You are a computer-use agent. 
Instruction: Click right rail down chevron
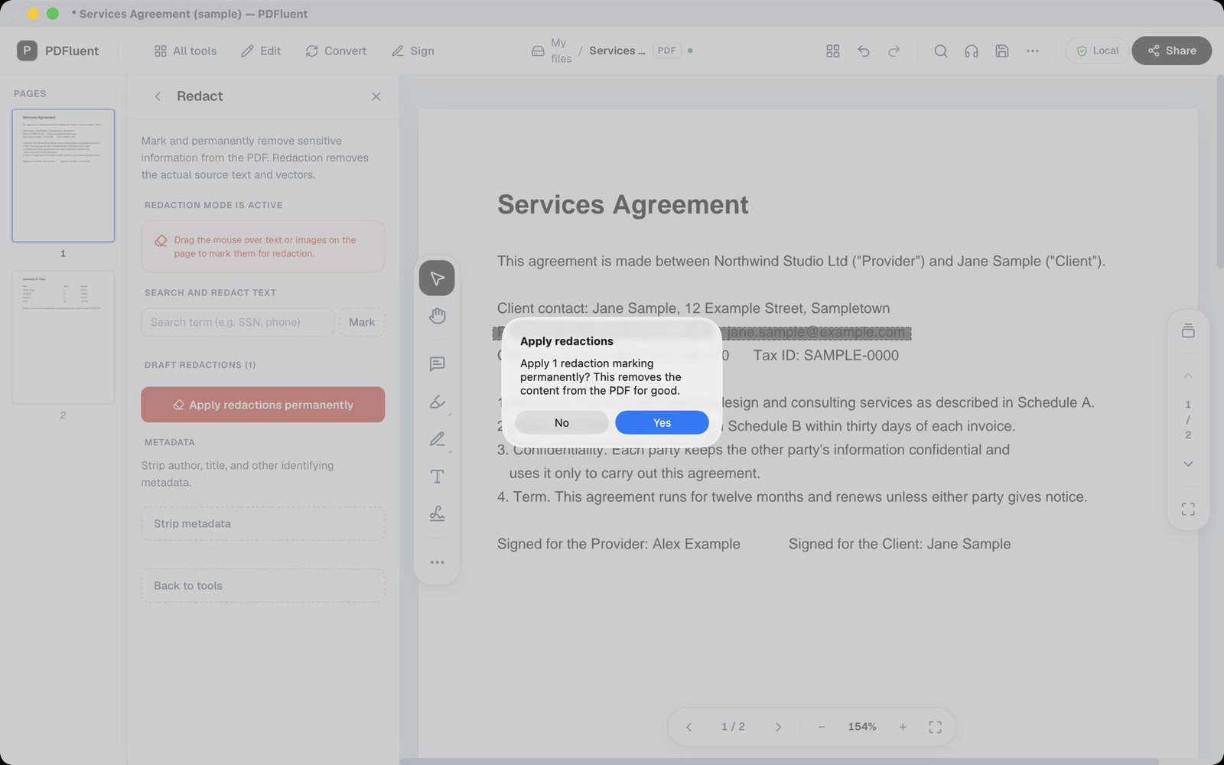pyautogui.click(x=1188, y=464)
